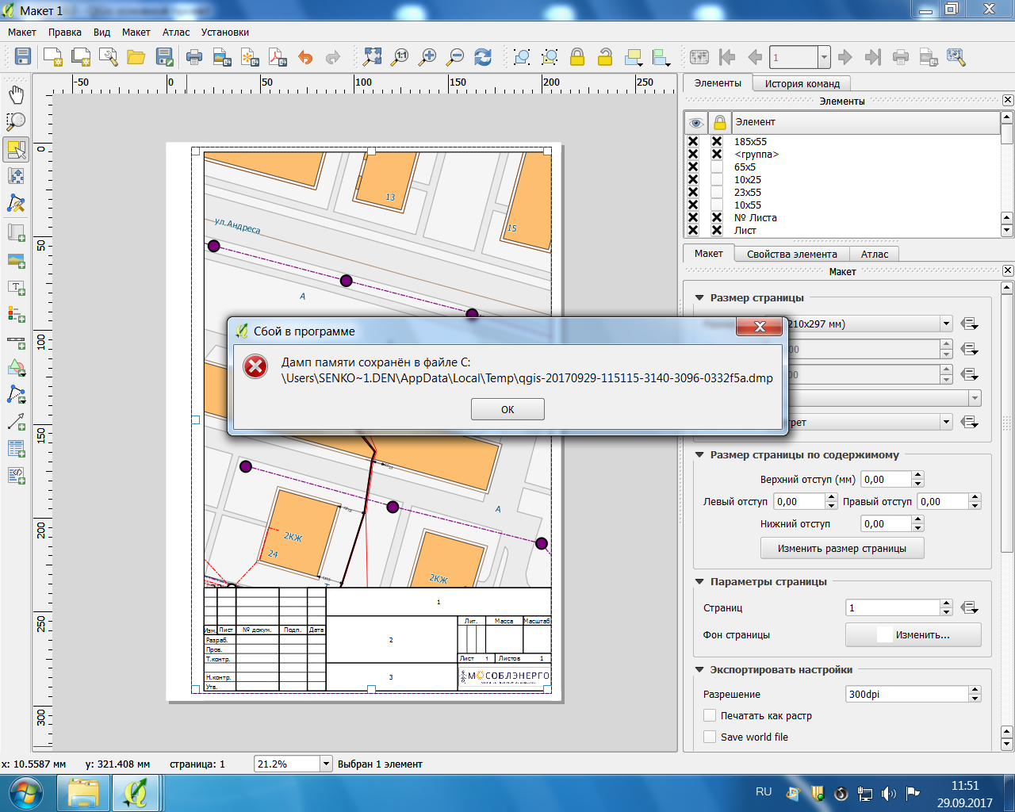This screenshot has height=812, width=1015.
Task: Select the pan layout hand tool
Action: (x=16, y=95)
